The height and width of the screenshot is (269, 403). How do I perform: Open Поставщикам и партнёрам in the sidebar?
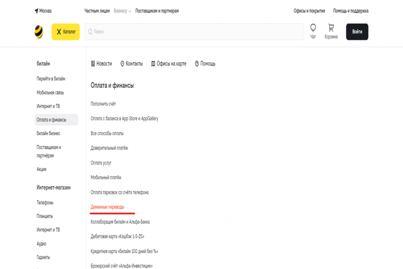pos(49,152)
